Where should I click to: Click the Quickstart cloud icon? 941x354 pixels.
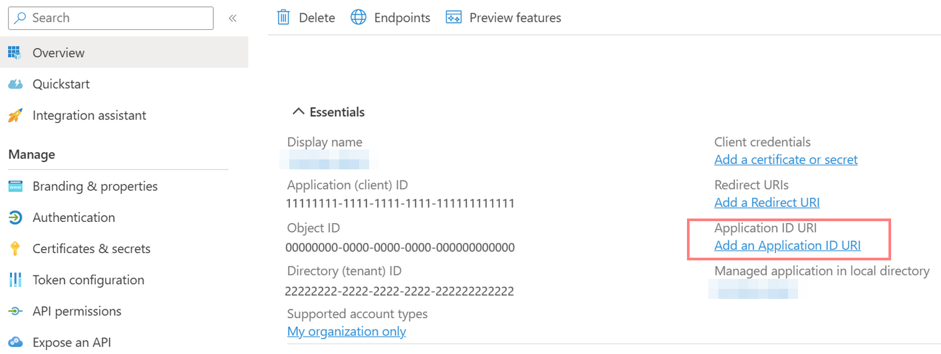pyautogui.click(x=15, y=84)
